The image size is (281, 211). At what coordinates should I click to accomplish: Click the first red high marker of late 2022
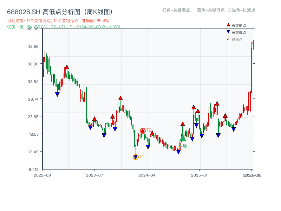(67, 67)
